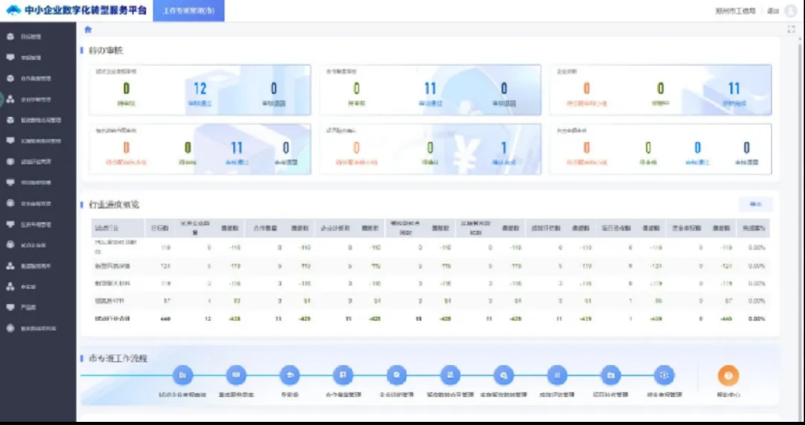The image size is (805, 425).
Task: Click the platform cloud logo icon
Action: click(x=14, y=10)
